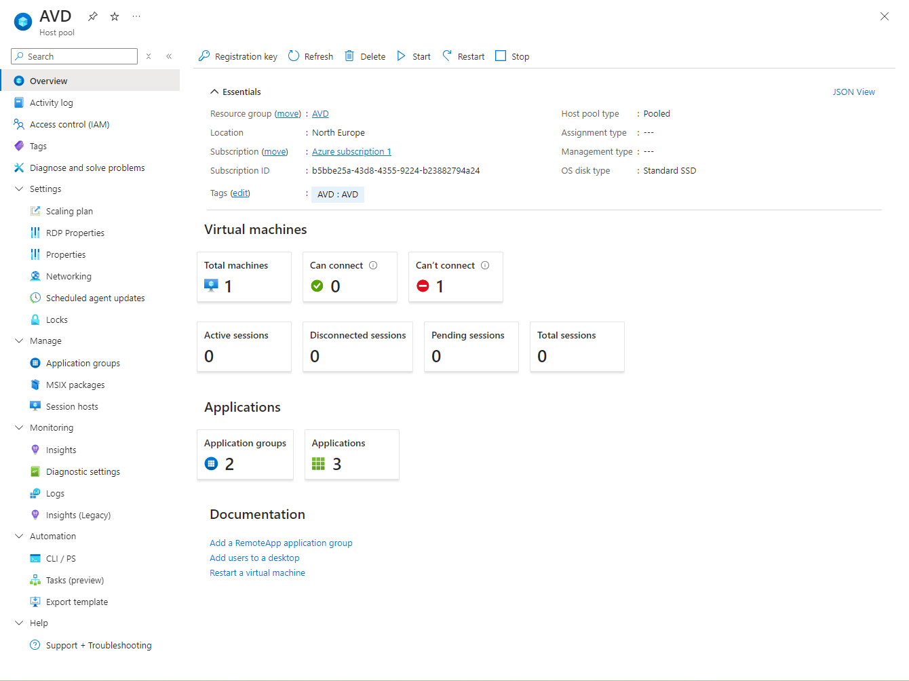Click the AVD : AVD tag chip
Screen dimensions: 909x681
(338, 195)
